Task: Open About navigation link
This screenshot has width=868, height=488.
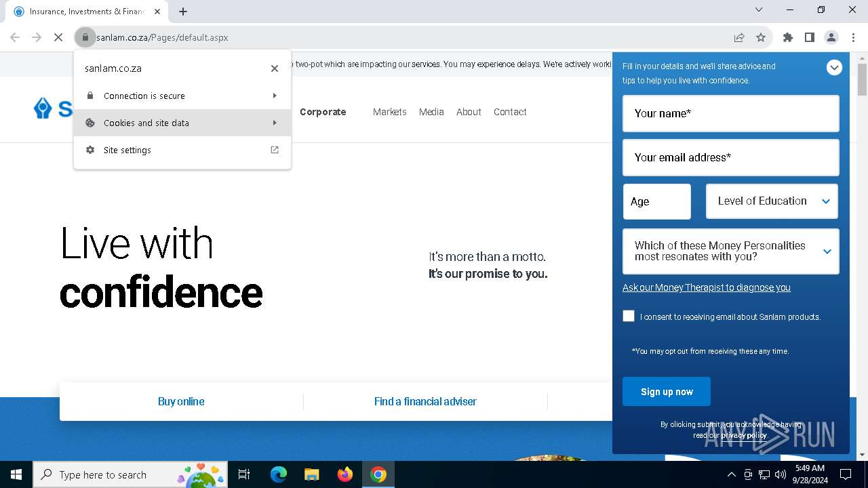Action: click(x=469, y=112)
